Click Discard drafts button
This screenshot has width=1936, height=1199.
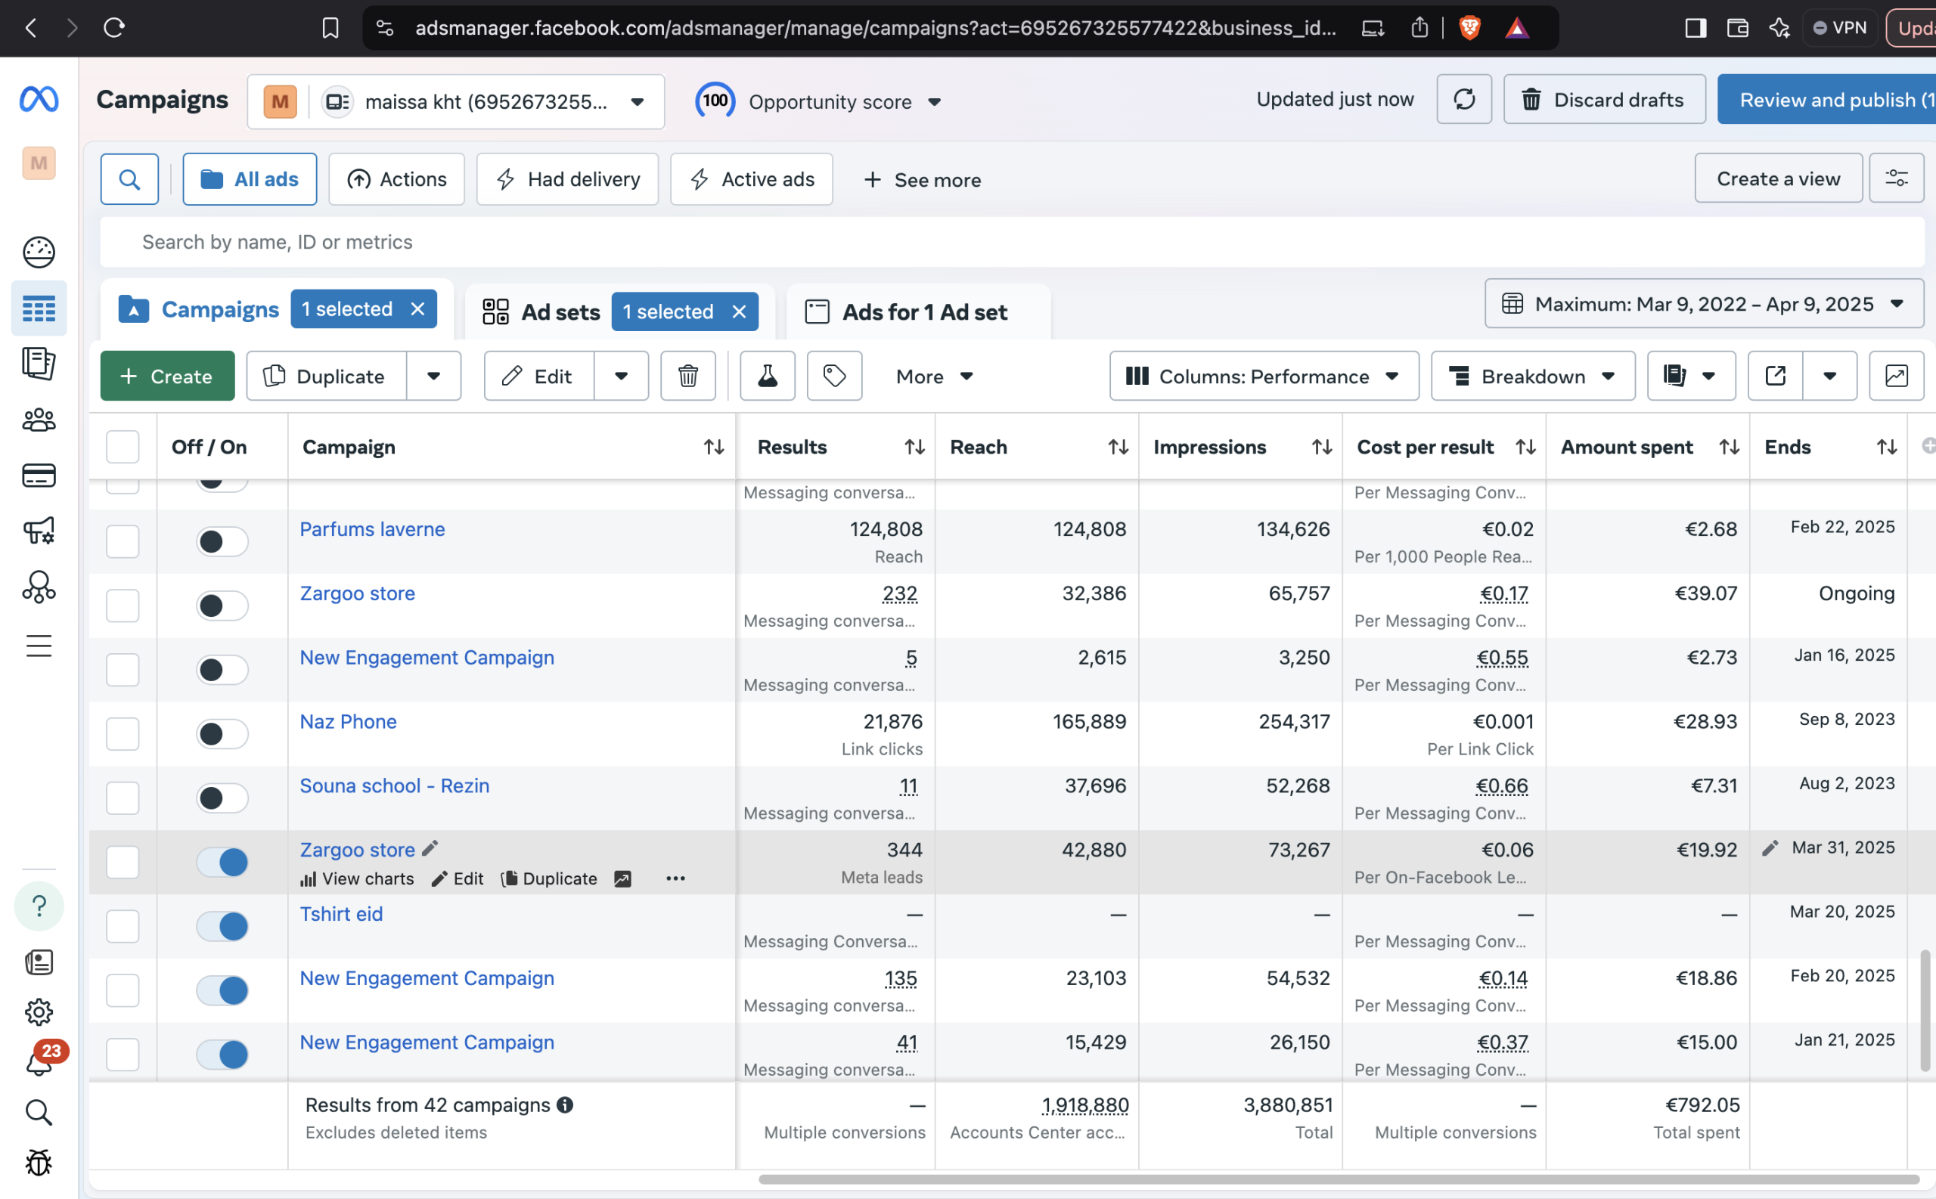coord(1605,99)
